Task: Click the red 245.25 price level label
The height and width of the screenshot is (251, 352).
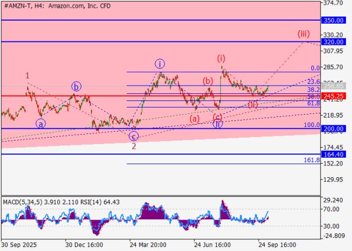Action: 333,96
